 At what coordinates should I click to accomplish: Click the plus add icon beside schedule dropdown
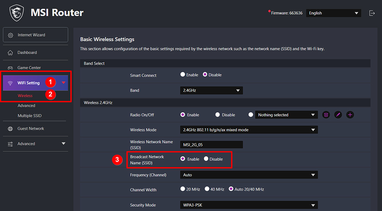pos(350,115)
